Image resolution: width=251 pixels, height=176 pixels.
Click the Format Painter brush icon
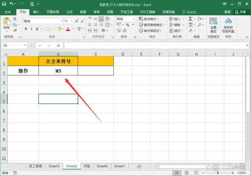coord(15,30)
